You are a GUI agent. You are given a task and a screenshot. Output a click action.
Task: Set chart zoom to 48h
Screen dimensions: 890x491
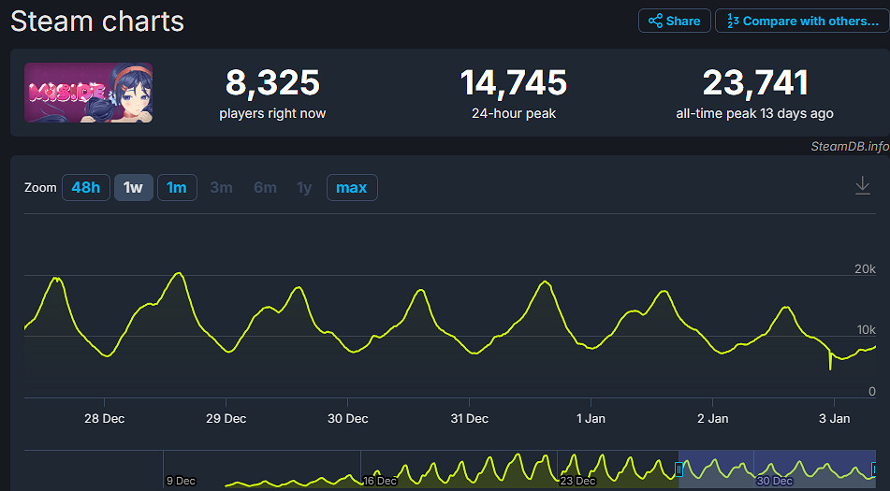85,187
